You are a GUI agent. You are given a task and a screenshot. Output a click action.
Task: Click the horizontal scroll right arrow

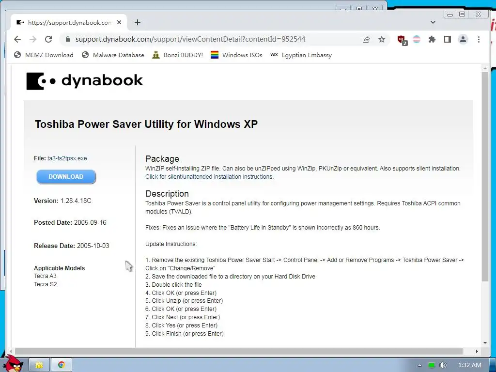(x=477, y=352)
